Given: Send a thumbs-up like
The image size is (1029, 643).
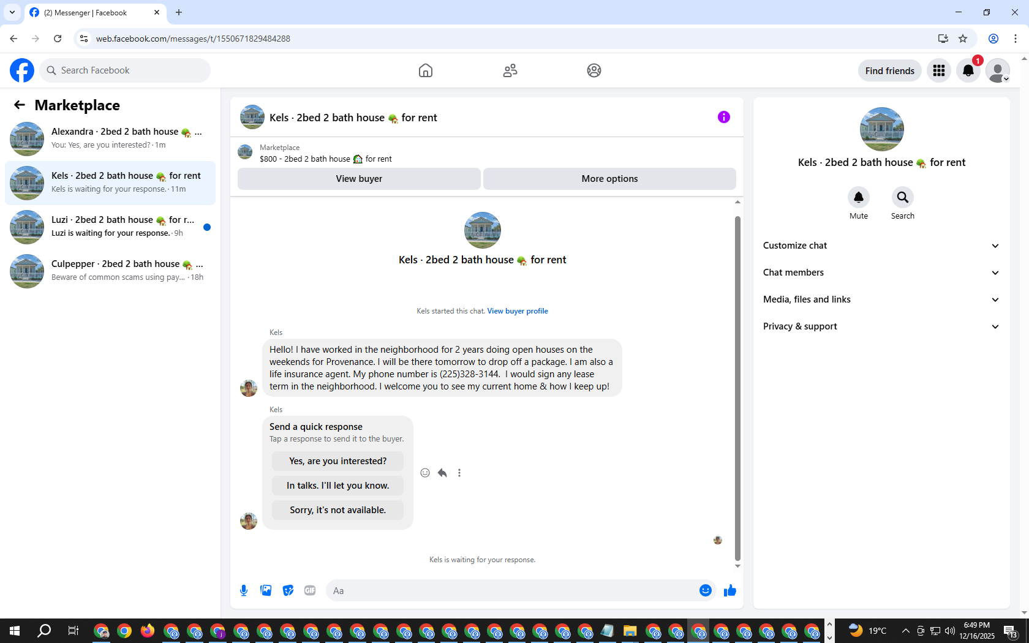Looking at the screenshot, I should click(729, 590).
